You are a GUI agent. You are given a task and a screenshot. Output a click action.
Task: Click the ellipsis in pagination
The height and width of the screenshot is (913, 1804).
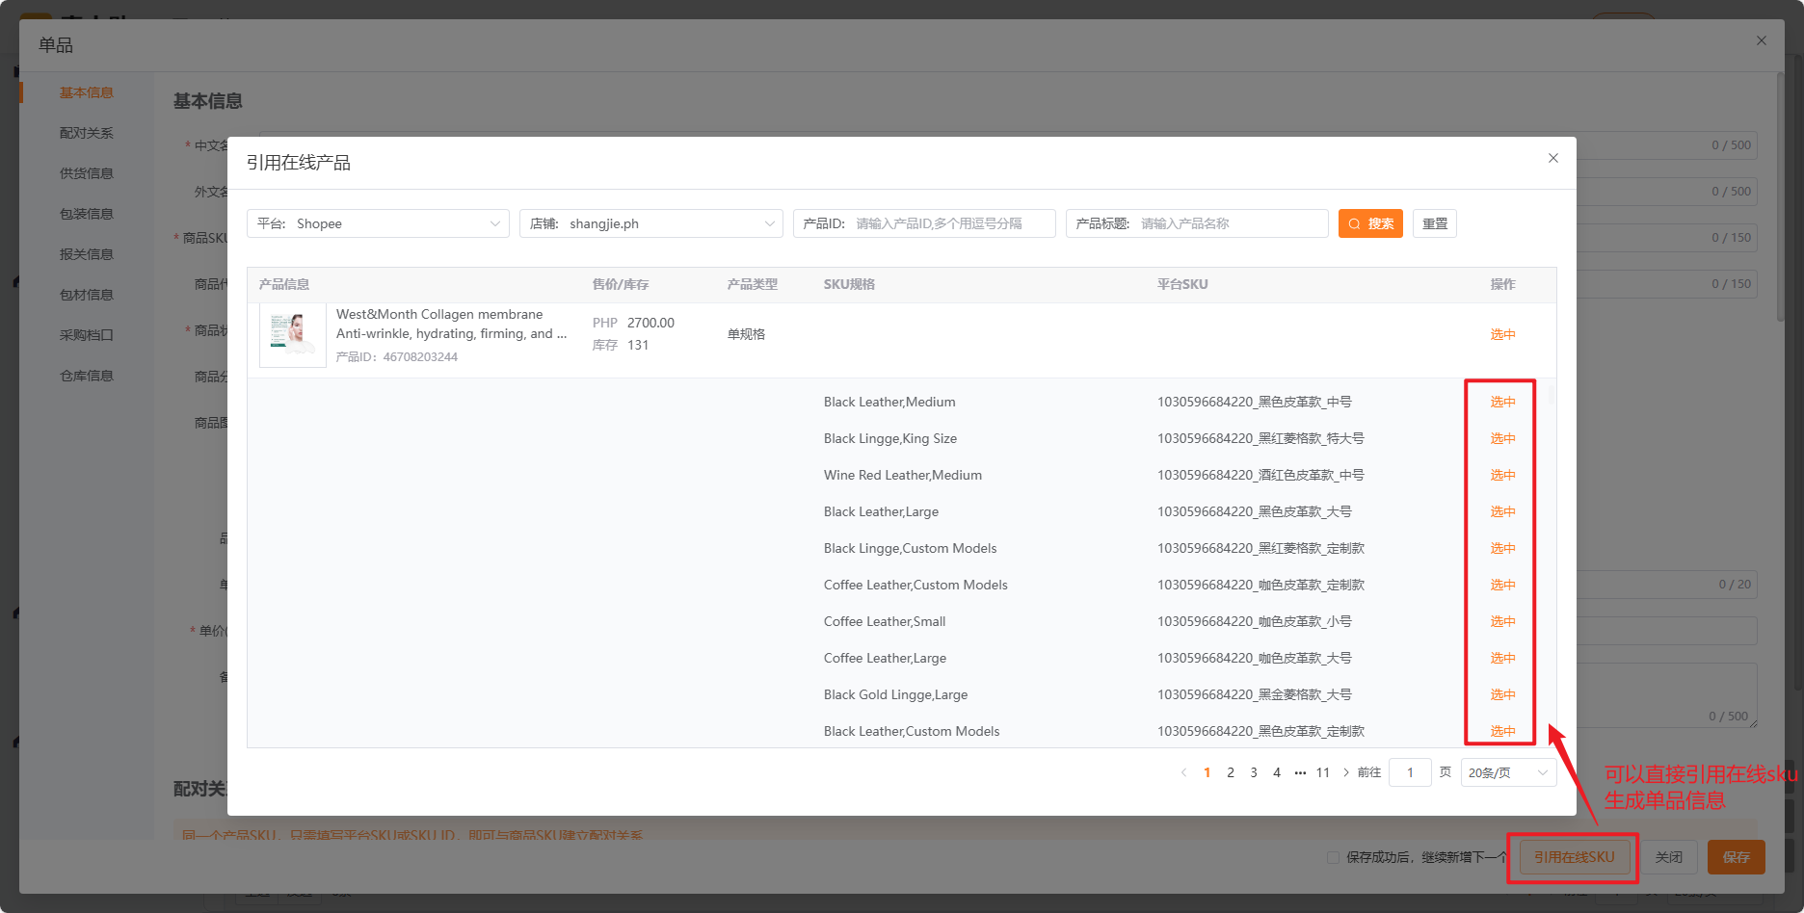point(1300,772)
